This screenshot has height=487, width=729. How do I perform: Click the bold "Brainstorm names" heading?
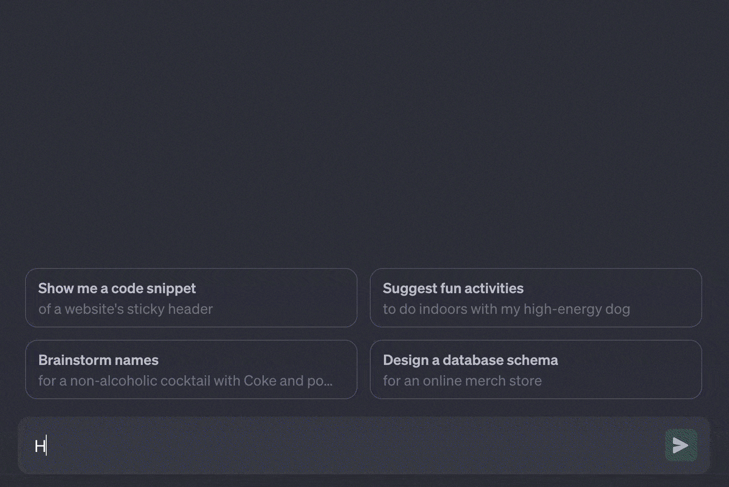click(98, 360)
